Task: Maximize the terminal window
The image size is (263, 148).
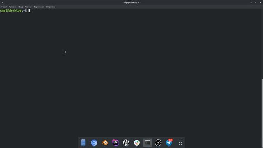Action: point(256,2)
